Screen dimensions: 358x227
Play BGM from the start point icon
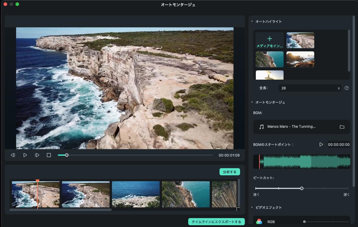321,144
